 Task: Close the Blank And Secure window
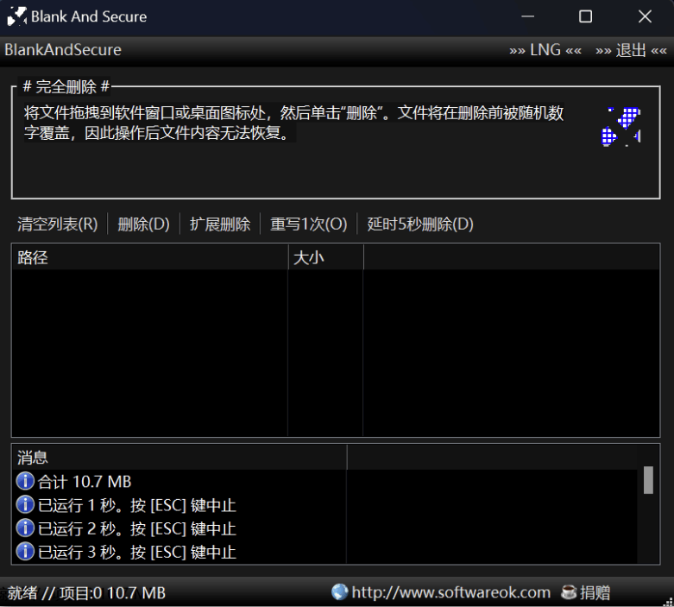(x=645, y=16)
